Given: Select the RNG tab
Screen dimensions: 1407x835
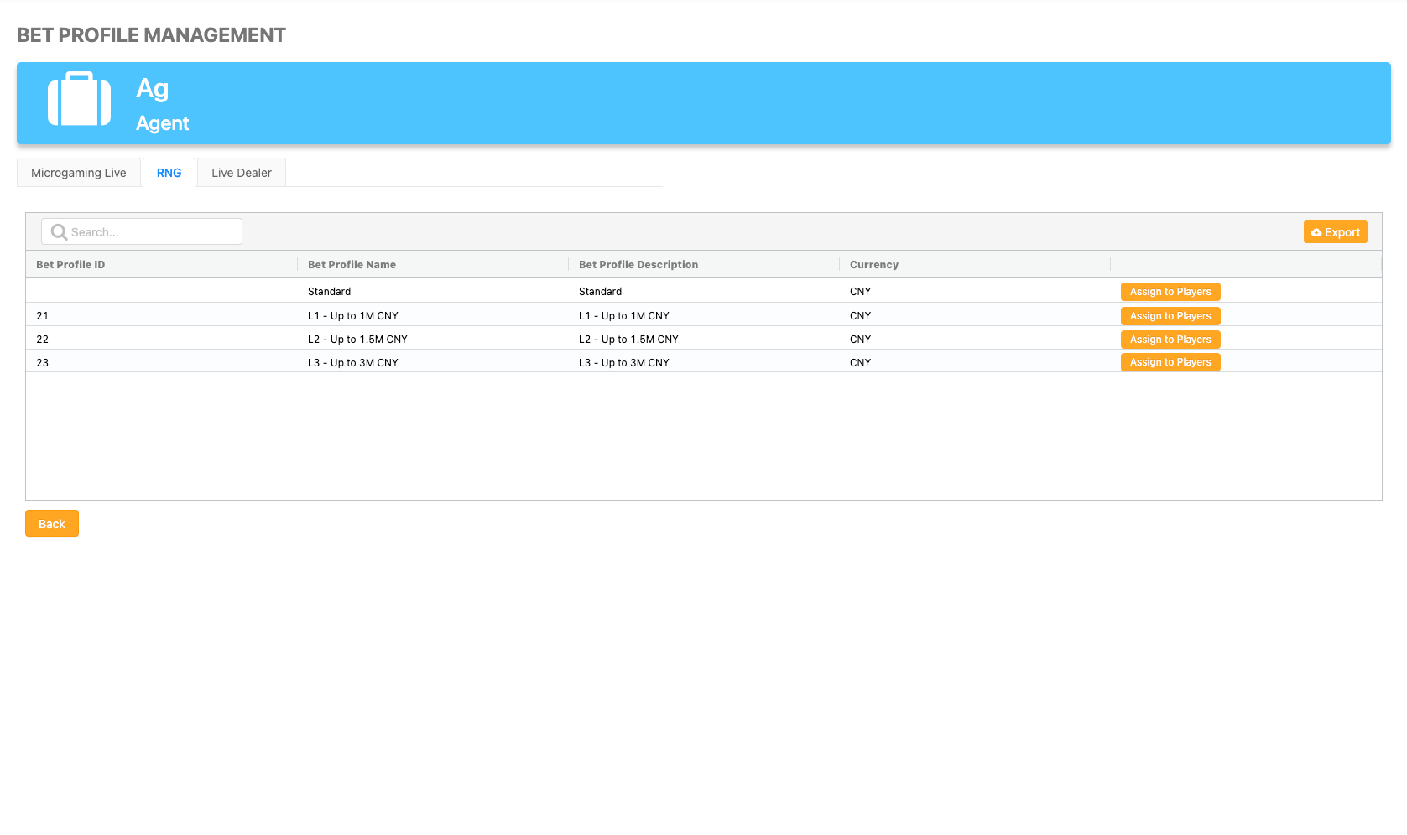Looking at the screenshot, I should coord(169,173).
